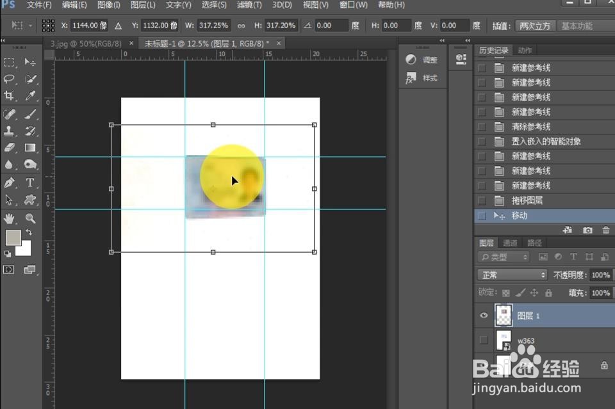The image size is (615, 409).
Task: Select the Hand tool
Action: 9,218
